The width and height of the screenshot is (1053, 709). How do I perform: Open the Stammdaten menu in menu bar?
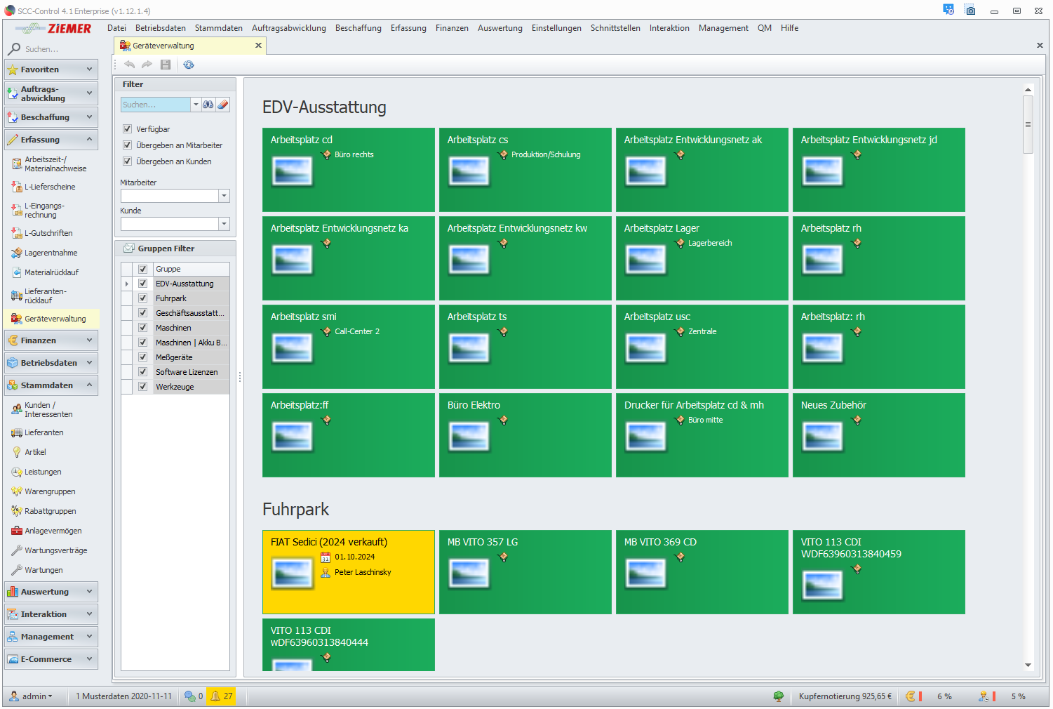[218, 28]
